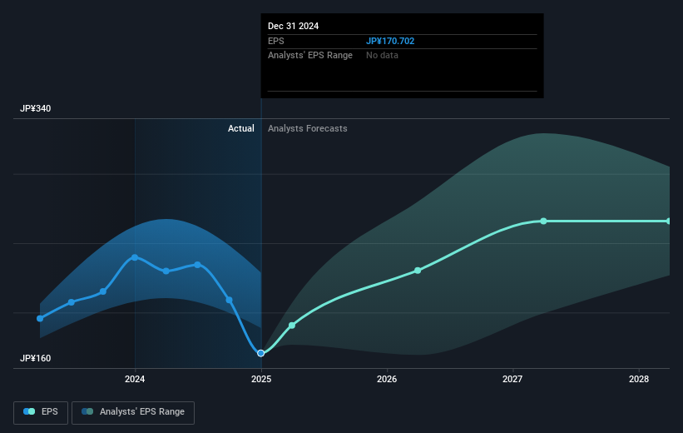The height and width of the screenshot is (433, 683).
Task: Click the JP¥340 axis label
Action: tap(35, 108)
